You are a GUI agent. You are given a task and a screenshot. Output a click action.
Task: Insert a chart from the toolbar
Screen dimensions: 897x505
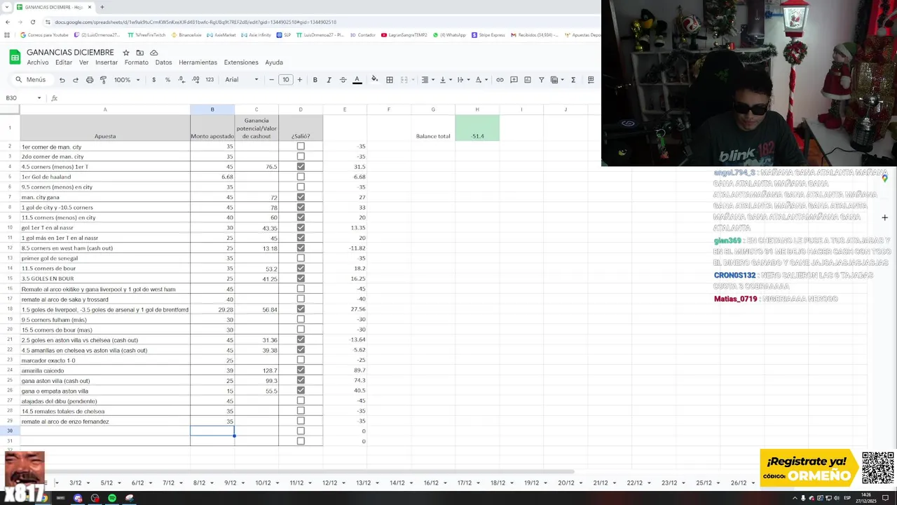point(528,80)
